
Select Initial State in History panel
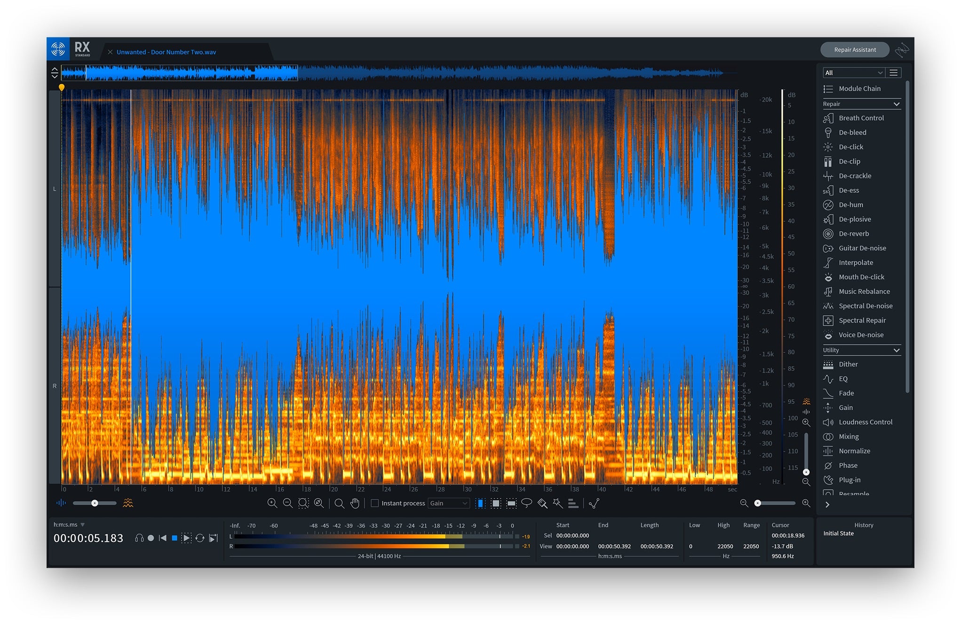tap(838, 533)
